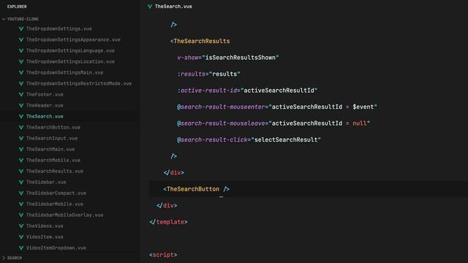Click the Vue icon beside TheSidebar.vue
The width and height of the screenshot is (468, 263).
click(21, 182)
